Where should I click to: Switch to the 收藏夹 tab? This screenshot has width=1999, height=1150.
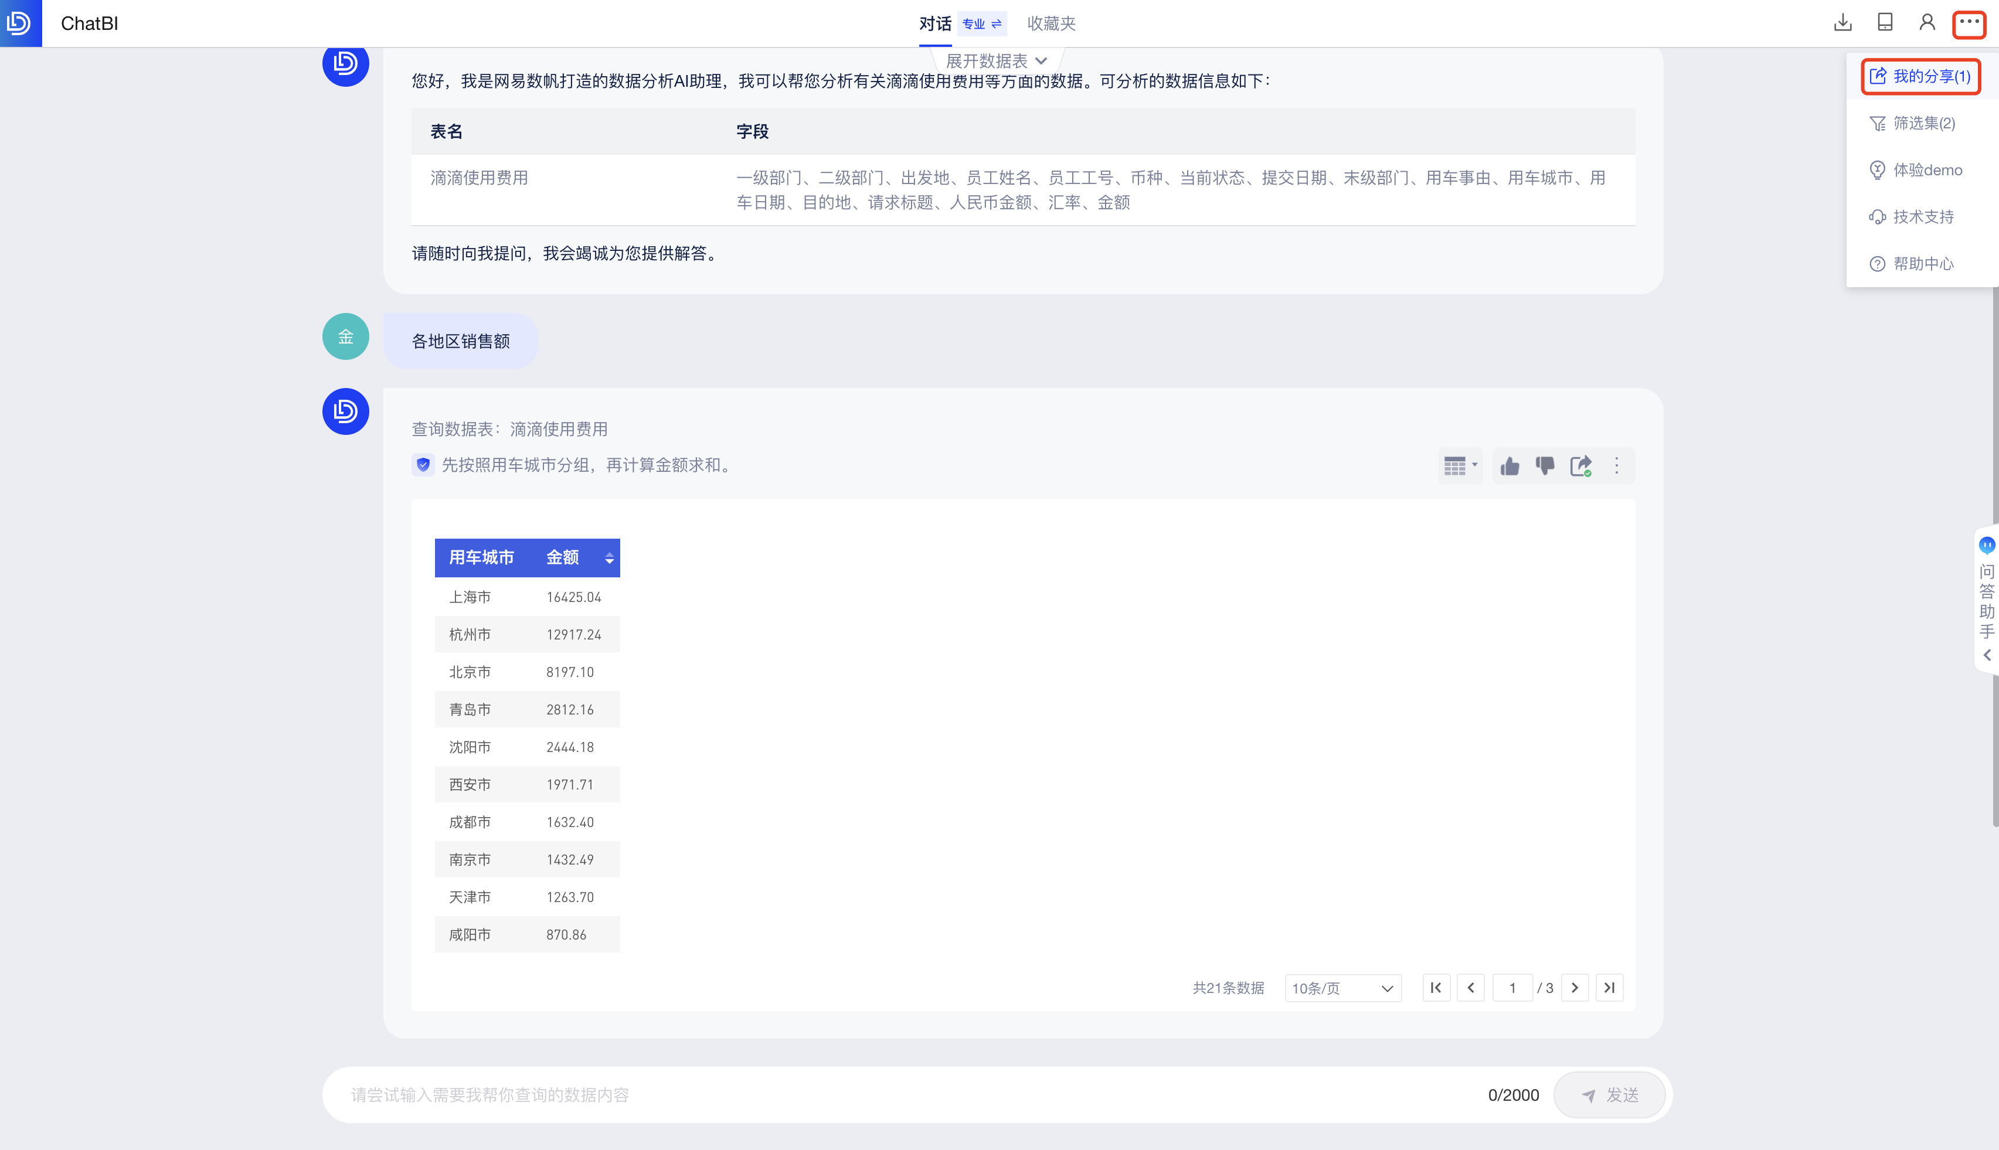click(1051, 23)
